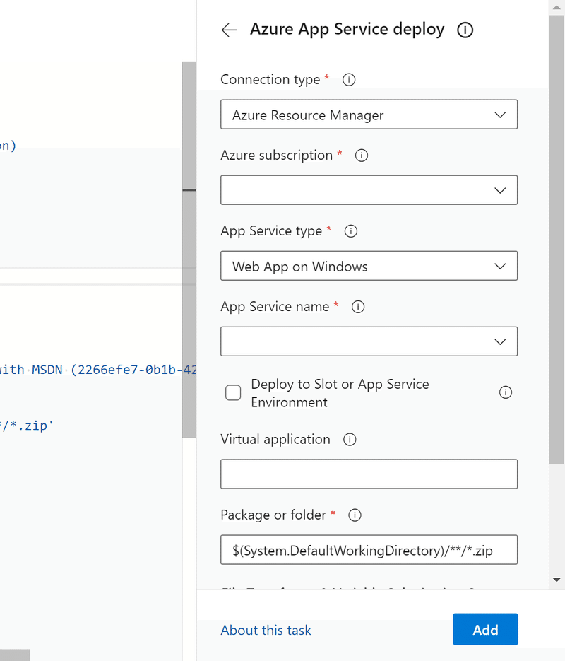Click the App Service type info icon

(x=350, y=231)
